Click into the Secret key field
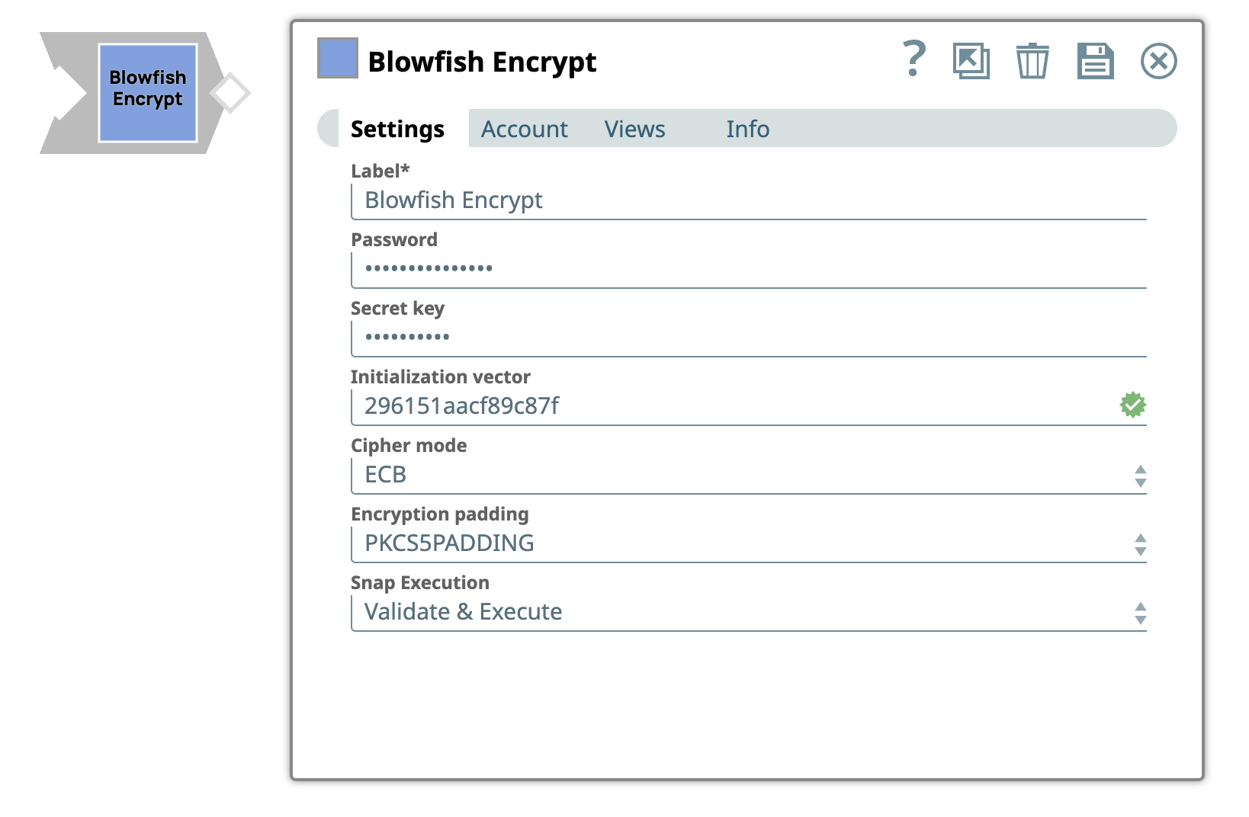This screenshot has height=817, width=1249. [x=747, y=338]
